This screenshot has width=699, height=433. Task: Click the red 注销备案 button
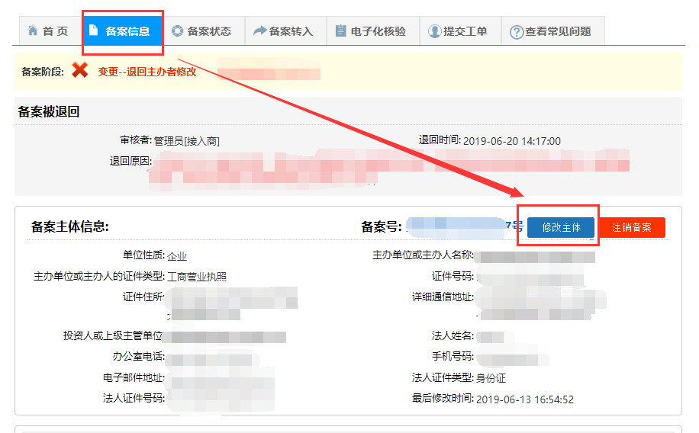(632, 228)
